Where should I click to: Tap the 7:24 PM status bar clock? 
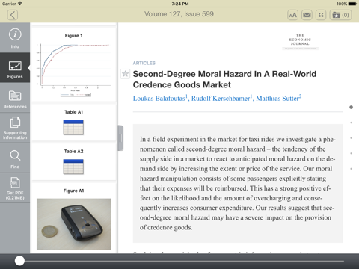click(x=180, y=4)
